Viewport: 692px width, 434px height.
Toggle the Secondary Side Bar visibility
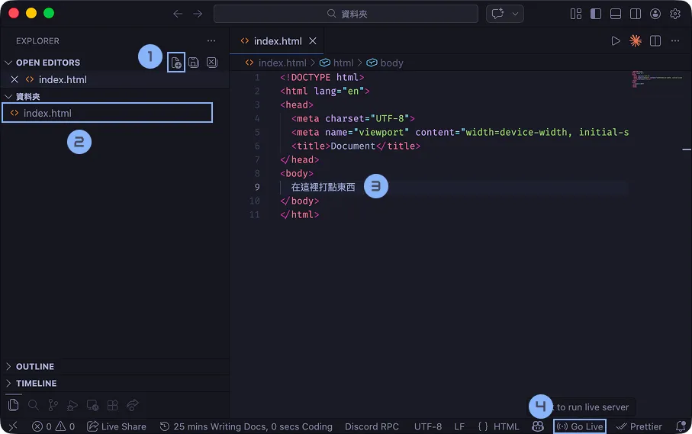pyautogui.click(x=636, y=14)
